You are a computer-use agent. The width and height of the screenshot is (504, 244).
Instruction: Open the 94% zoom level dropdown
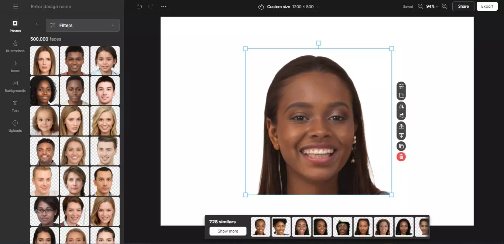tap(432, 7)
